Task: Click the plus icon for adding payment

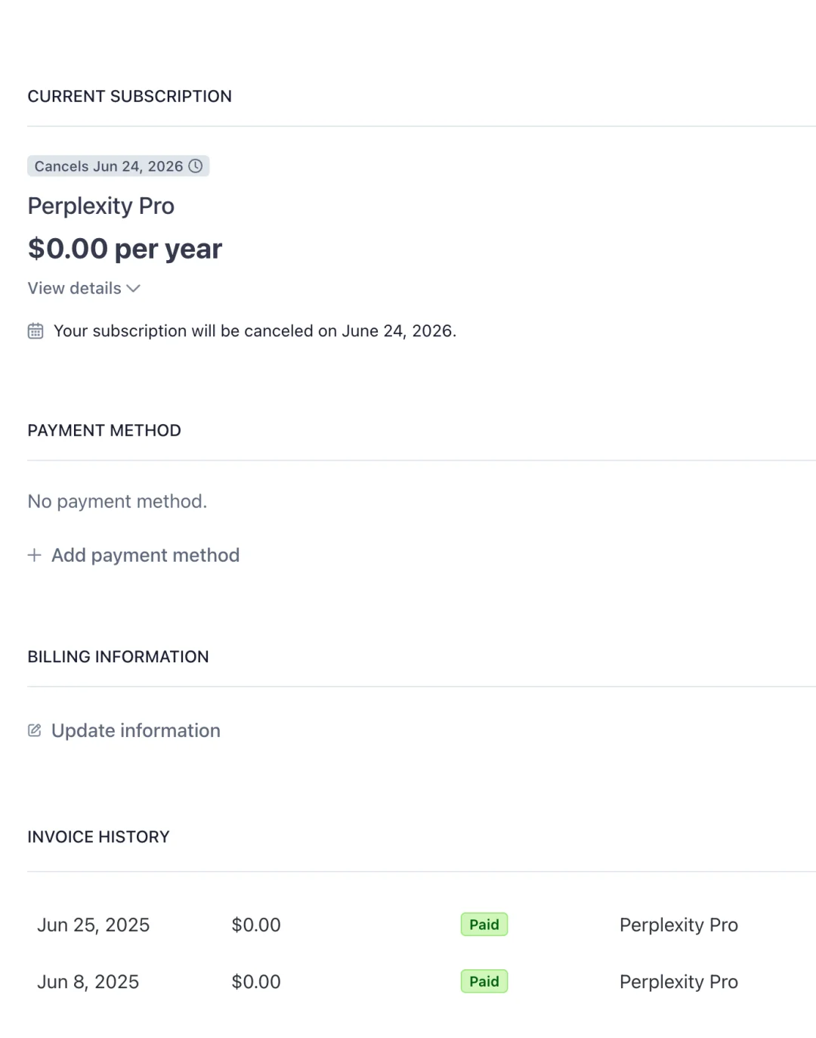Action: click(x=35, y=556)
